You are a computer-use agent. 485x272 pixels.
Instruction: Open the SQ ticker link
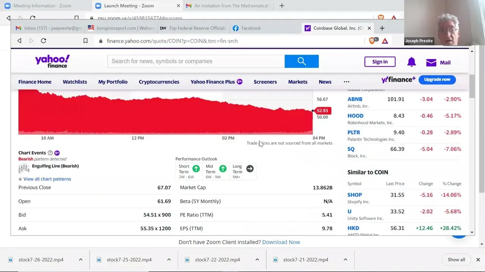point(351,149)
